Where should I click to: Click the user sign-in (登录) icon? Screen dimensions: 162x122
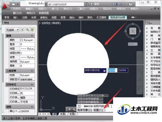[92, 4]
